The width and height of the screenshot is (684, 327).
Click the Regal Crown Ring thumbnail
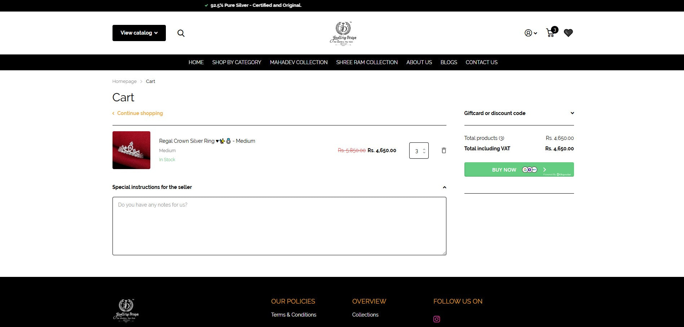131,150
